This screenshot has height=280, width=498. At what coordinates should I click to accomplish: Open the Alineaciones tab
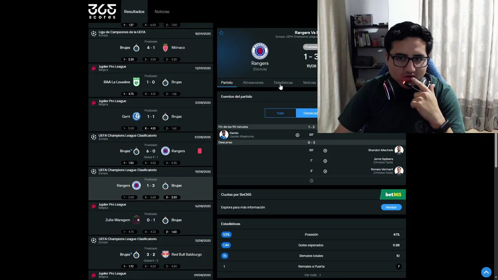pyautogui.click(x=253, y=82)
